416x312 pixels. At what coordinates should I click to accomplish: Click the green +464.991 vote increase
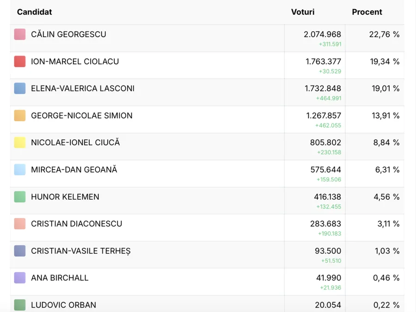pos(329,98)
